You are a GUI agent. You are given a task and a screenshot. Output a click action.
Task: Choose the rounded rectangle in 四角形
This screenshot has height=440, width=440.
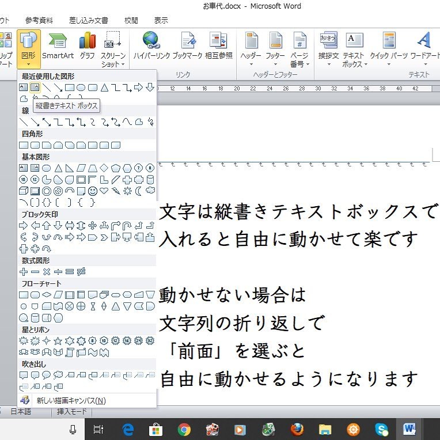pos(35,145)
